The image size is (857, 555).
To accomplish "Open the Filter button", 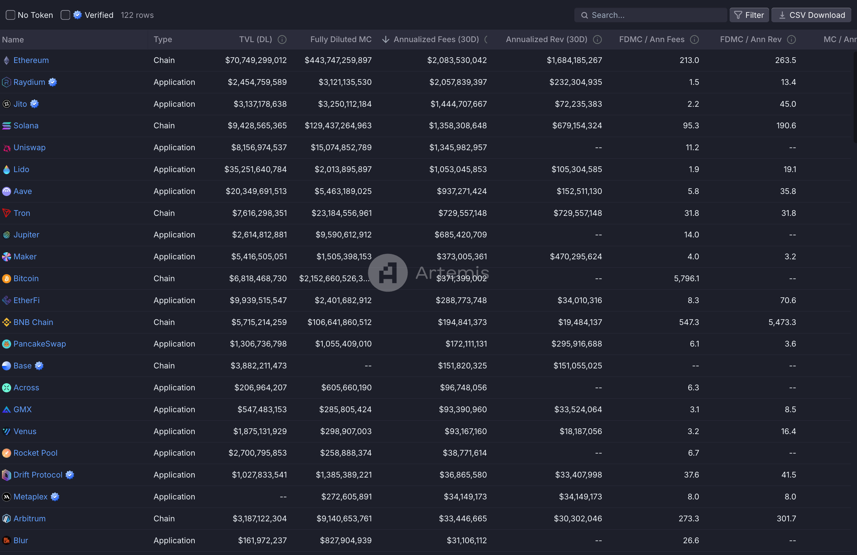I will [x=749, y=15].
